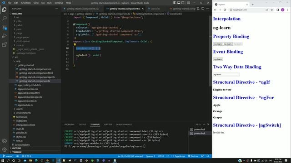The image size is (291, 163).
Task: Reload the localhost page in browser
Action: [225, 10]
